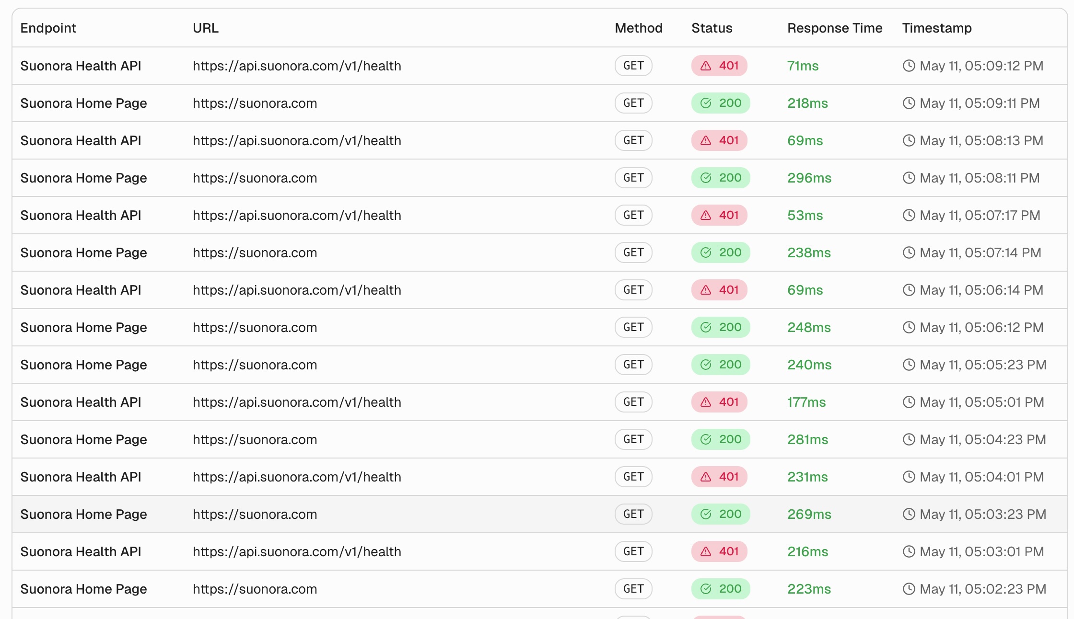
Task: Open suonora.com URL in the 05:05:23 PM row
Action: pos(255,365)
